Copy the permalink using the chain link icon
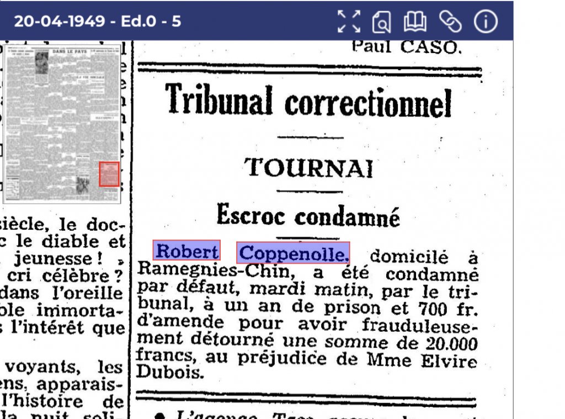565x419 pixels. pos(450,22)
